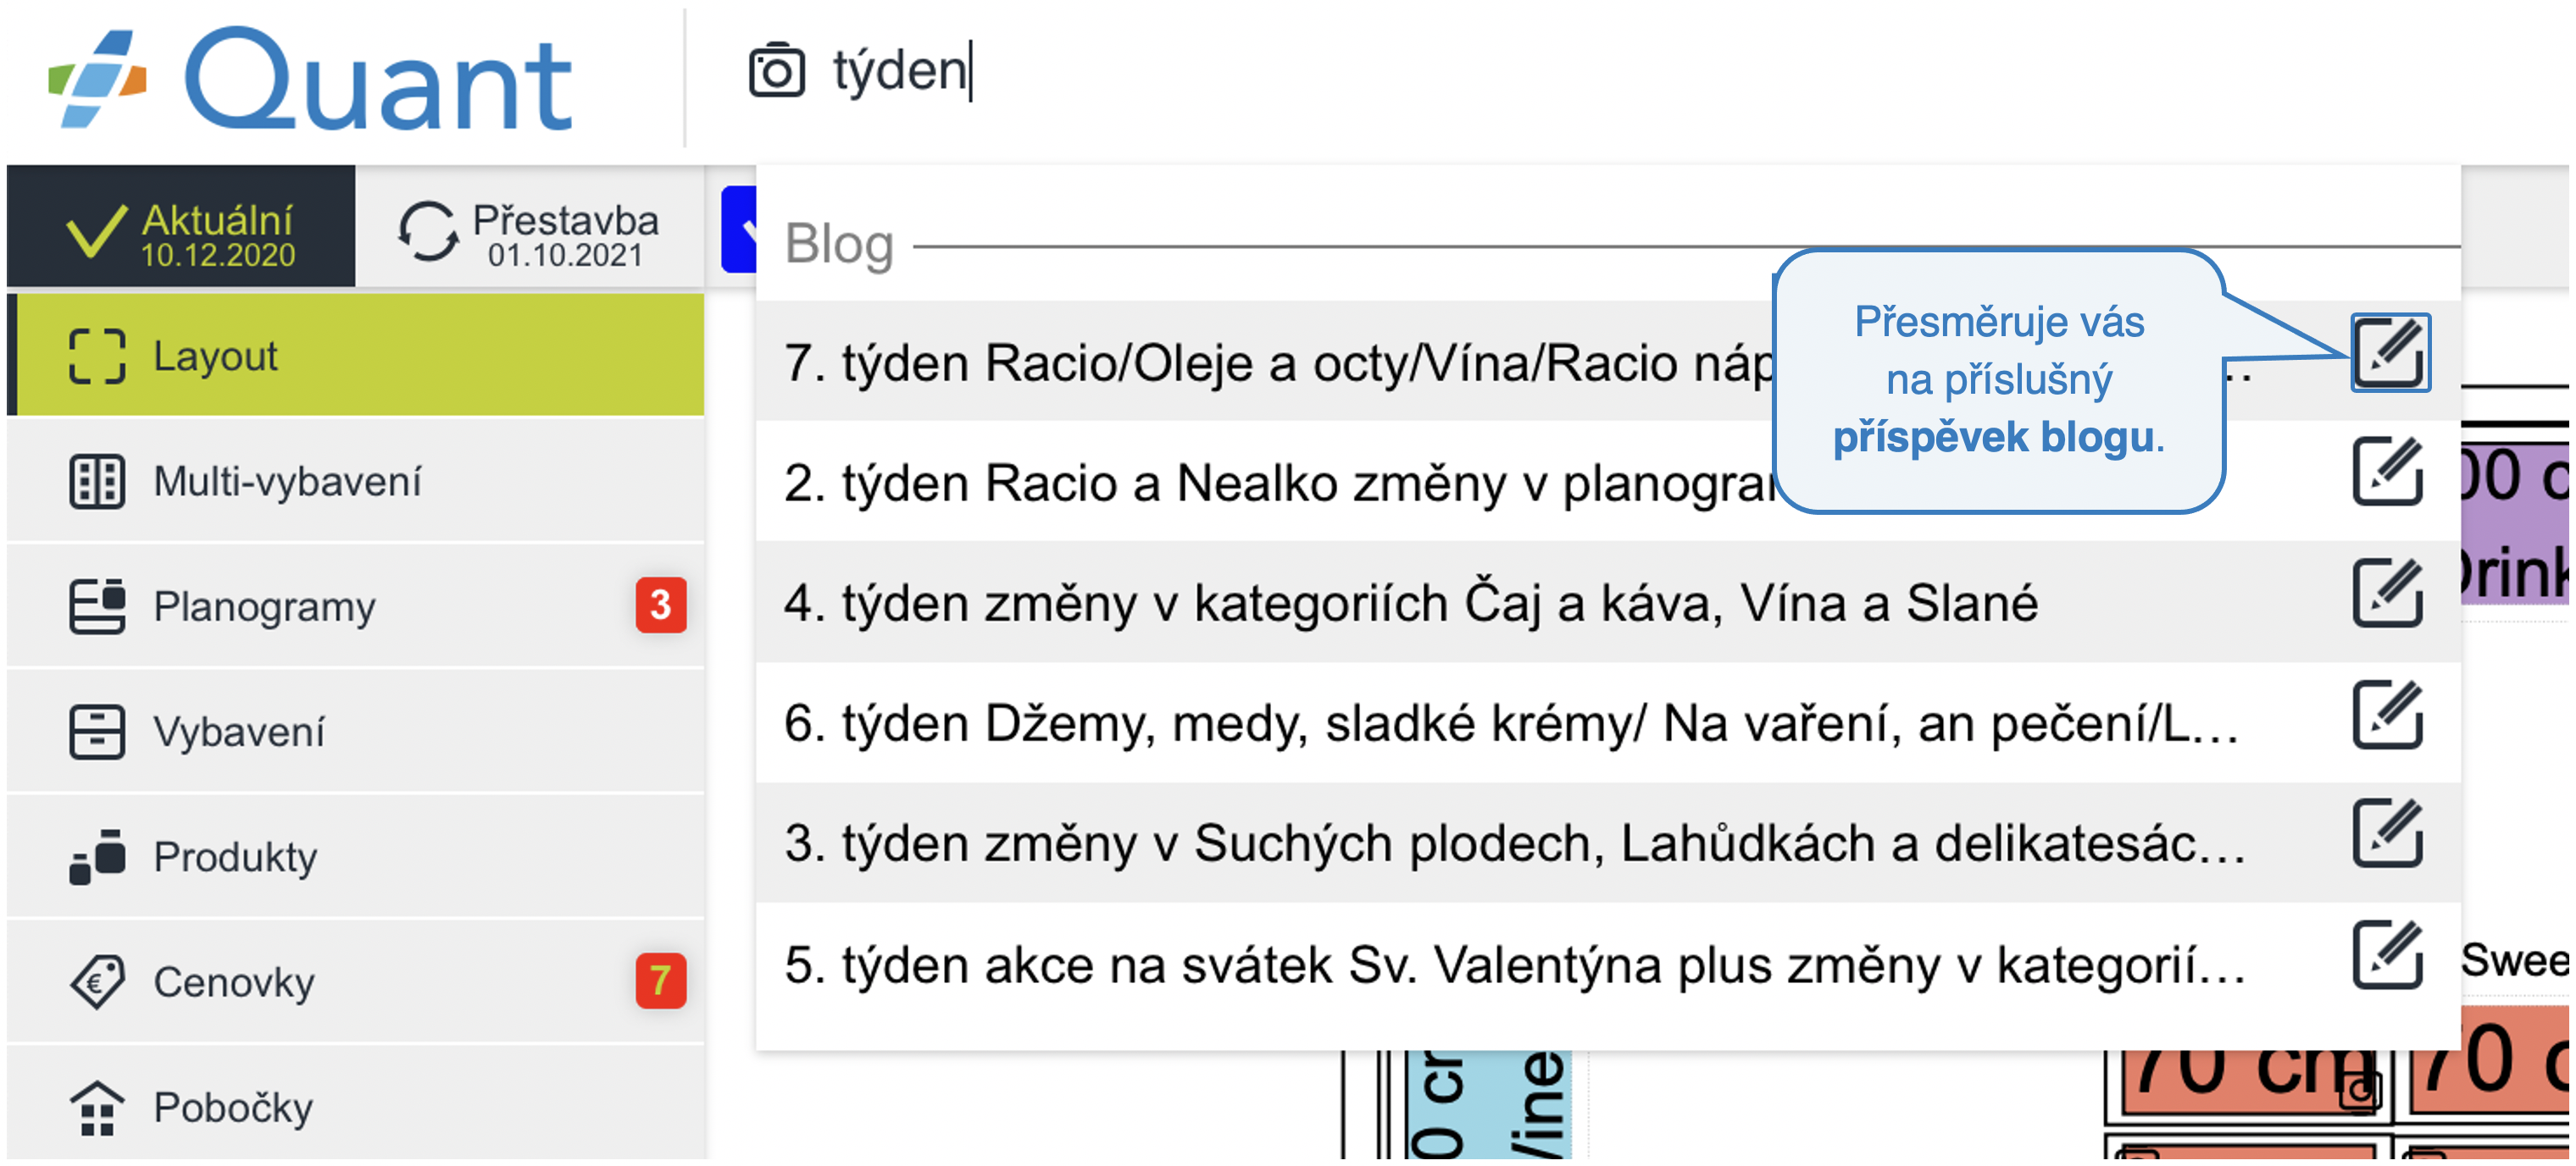Open Multi-vybavení in the sidebar
The width and height of the screenshot is (2576, 1166).
[x=356, y=482]
